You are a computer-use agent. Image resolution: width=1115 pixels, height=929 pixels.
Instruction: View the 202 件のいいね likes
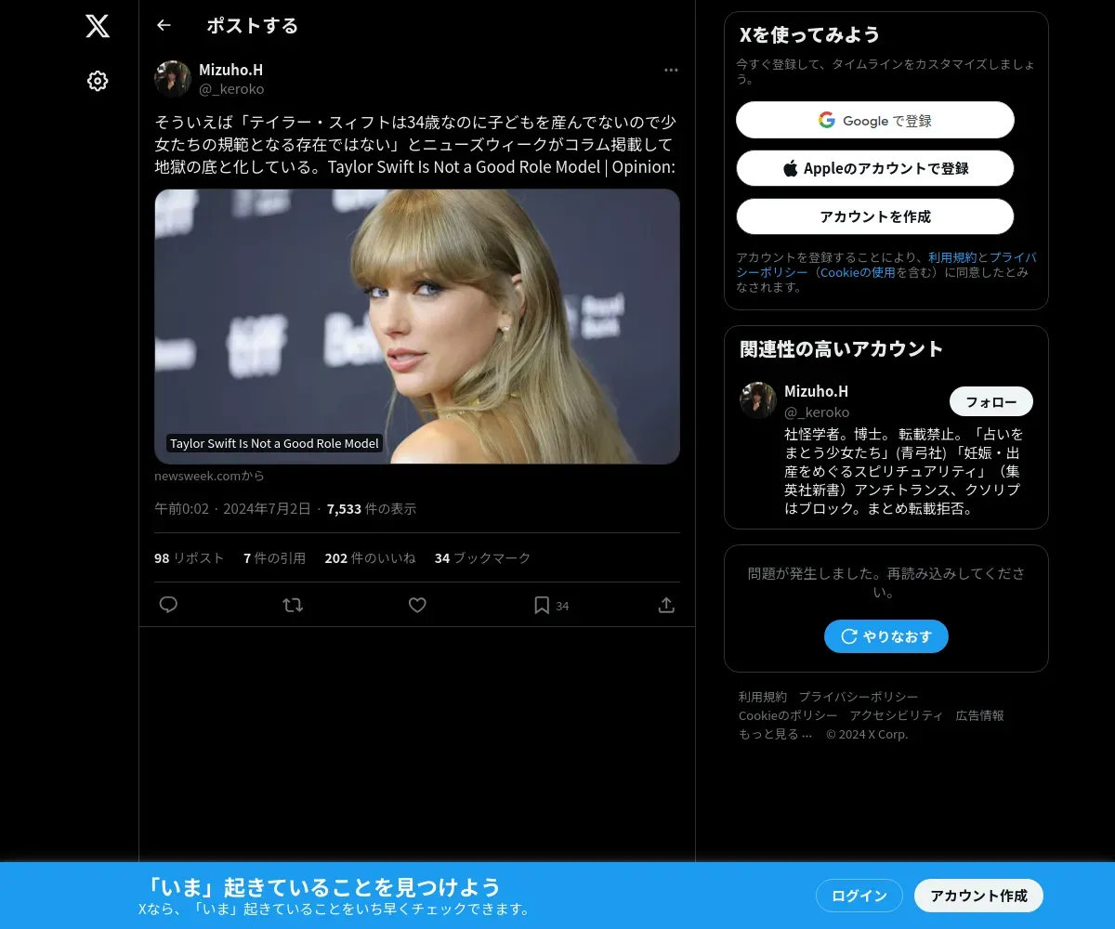pos(370,557)
